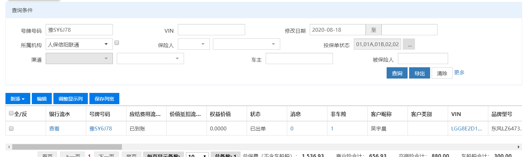The height and width of the screenshot is (157, 524).
Task: Click the 应结费用流... column header
Action: (x=146, y=114)
